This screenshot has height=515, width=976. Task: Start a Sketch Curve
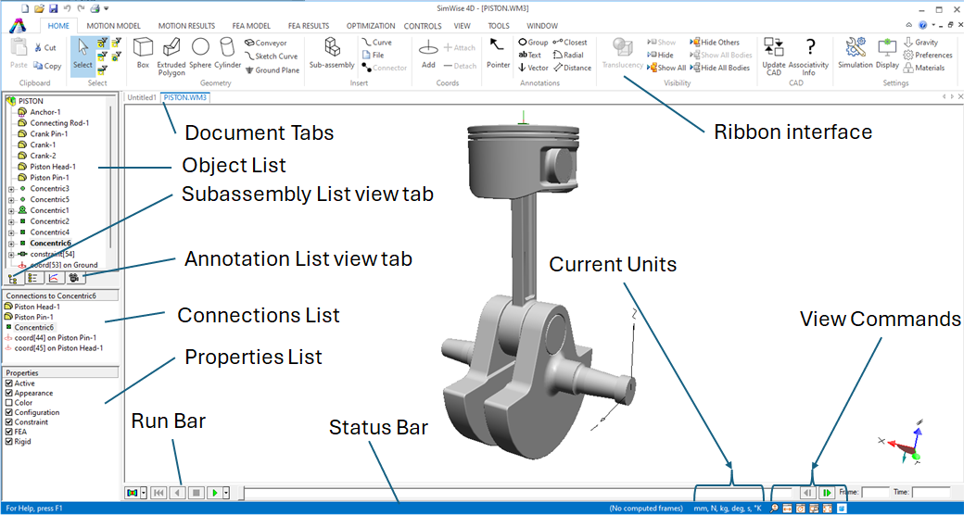[271, 56]
